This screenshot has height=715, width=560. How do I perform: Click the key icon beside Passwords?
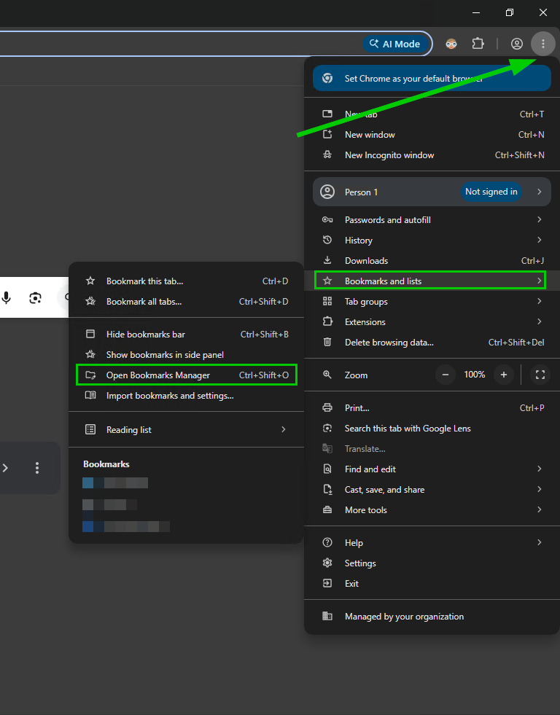click(x=327, y=219)
